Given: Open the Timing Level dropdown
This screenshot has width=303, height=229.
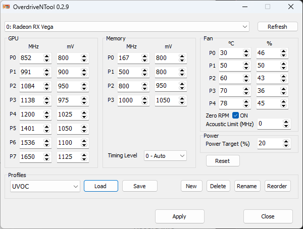Looking at the screenshot, I should [x=165, y=156].
